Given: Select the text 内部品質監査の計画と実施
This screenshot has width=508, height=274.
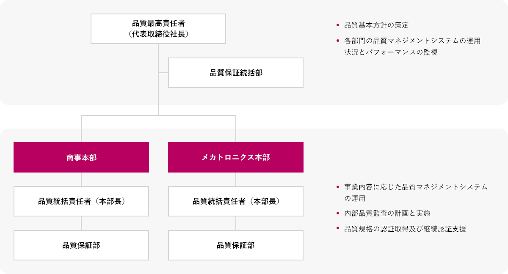Looking at the screenshot, I should [x=387, y=214].
